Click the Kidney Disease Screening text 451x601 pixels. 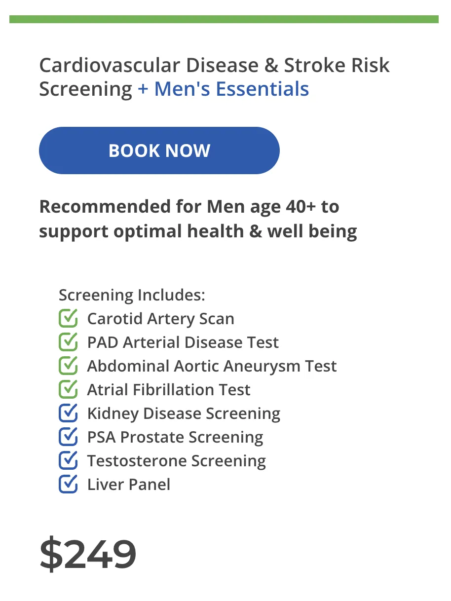coord(184,414)
